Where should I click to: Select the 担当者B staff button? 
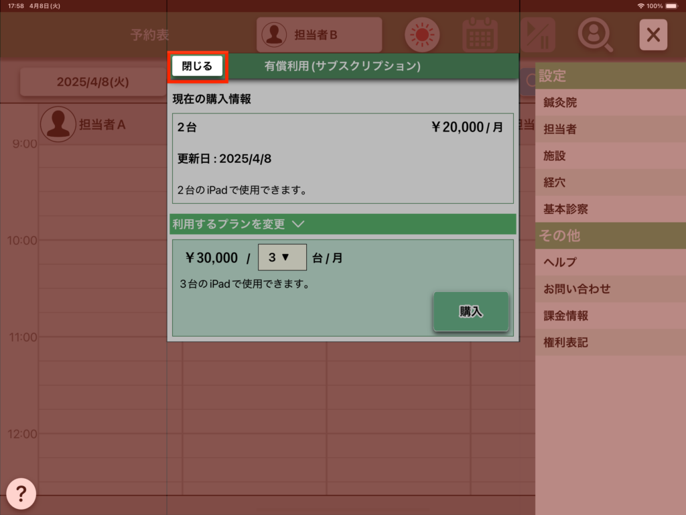click(319, 35)
